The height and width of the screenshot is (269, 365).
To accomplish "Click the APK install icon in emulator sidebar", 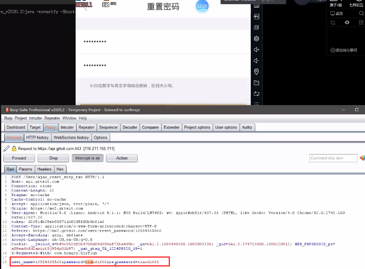I will tap(257, 17).
